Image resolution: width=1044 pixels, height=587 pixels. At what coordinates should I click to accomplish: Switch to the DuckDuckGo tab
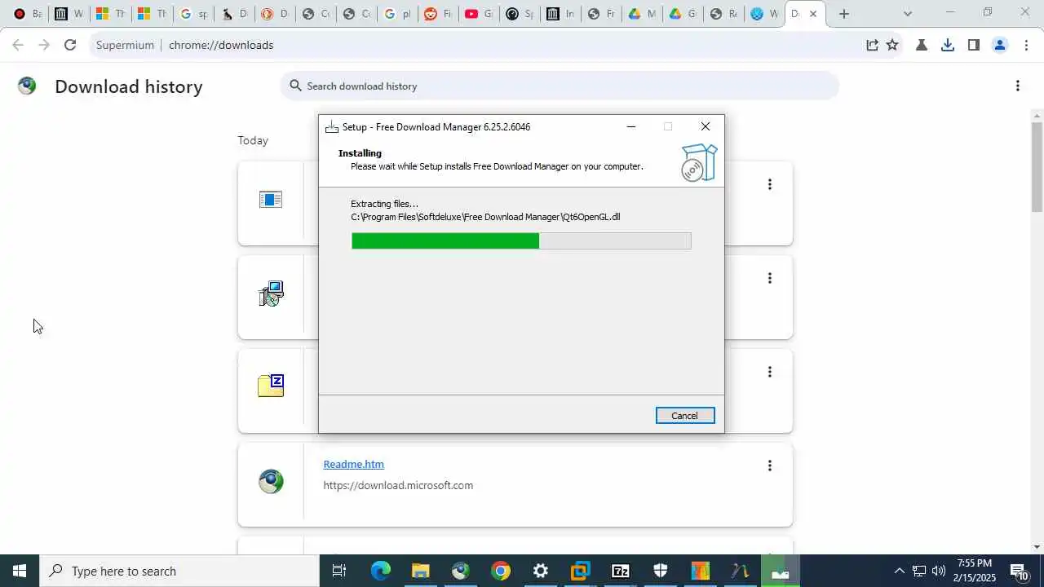pos(274,14)
